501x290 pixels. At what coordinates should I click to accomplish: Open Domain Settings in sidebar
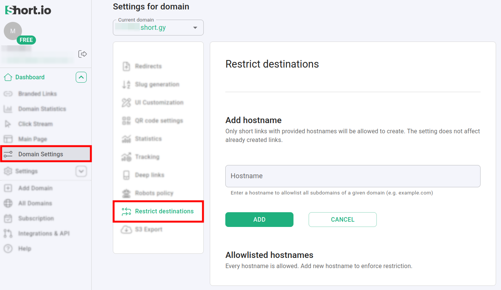click(41, 154)
